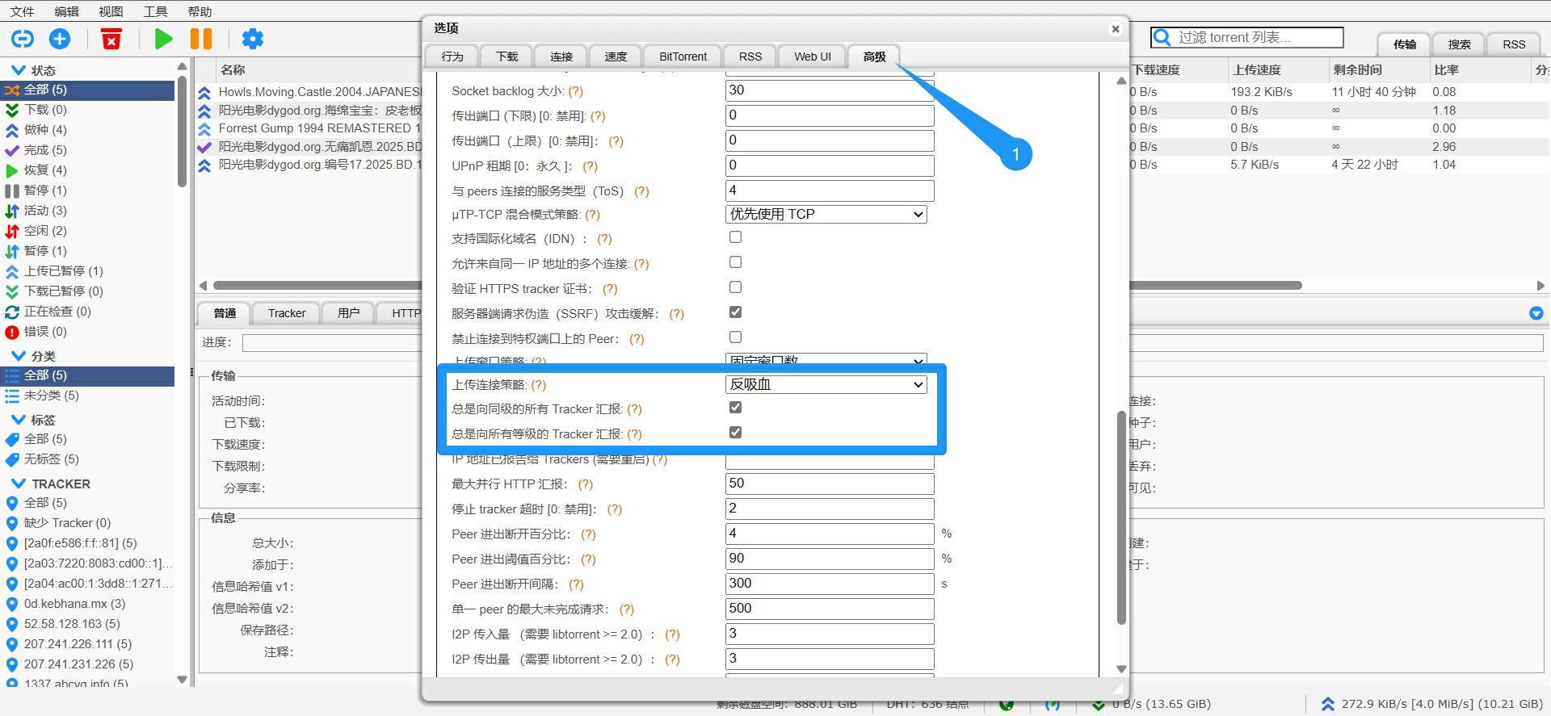This screenshot has width=1551, height=716.
Task: Collapse the TRACKER sidebar section
Action: tap(19, 484)
